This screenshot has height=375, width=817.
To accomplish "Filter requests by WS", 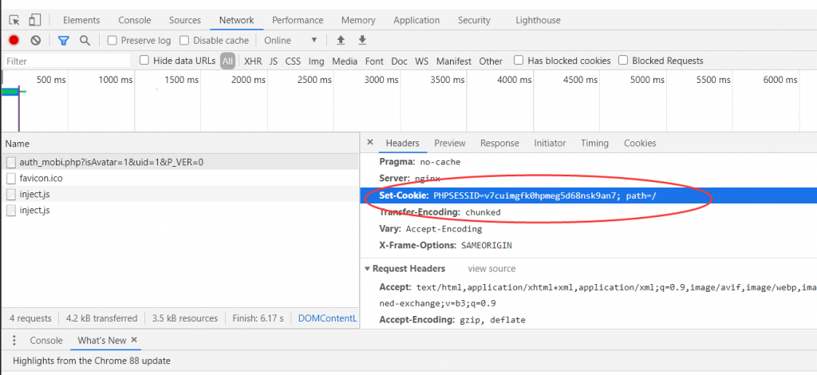I will [x=421, y=61].
